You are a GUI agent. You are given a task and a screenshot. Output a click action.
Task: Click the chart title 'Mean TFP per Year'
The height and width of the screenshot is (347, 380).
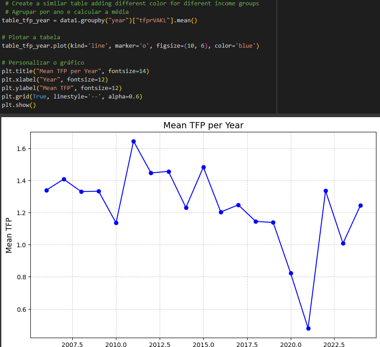[x=203, y=125]
